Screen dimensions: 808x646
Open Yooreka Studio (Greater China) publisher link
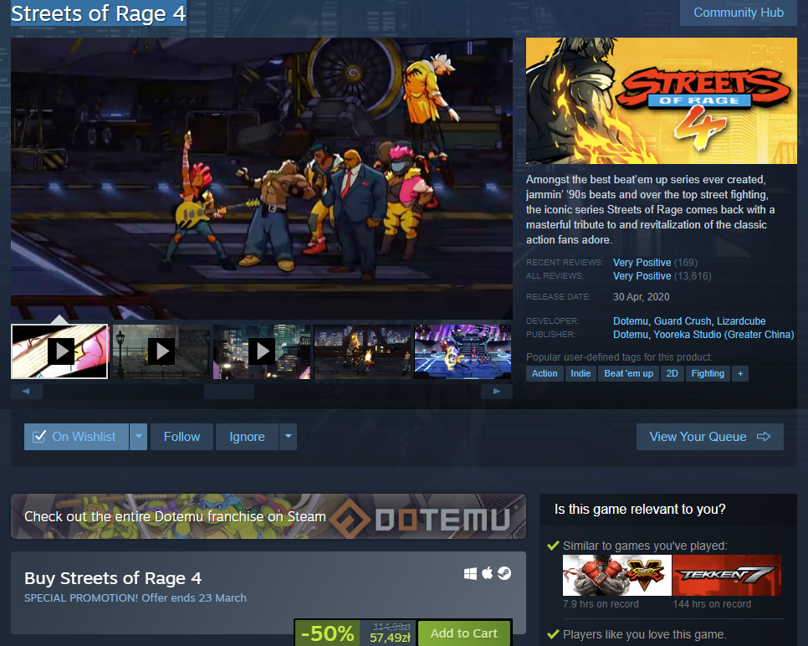pyautogui.click(x=724, y=334)
